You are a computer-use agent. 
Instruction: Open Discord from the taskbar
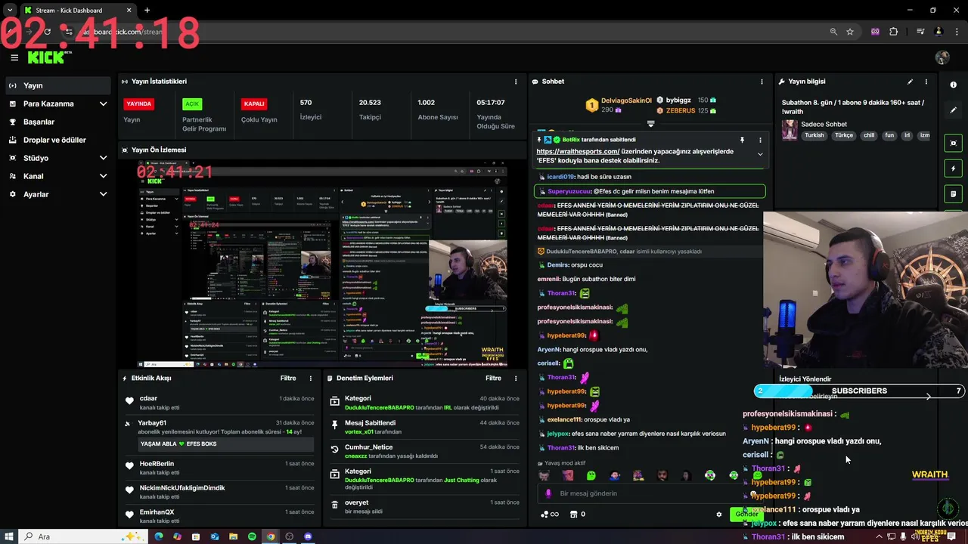[308, 536]
